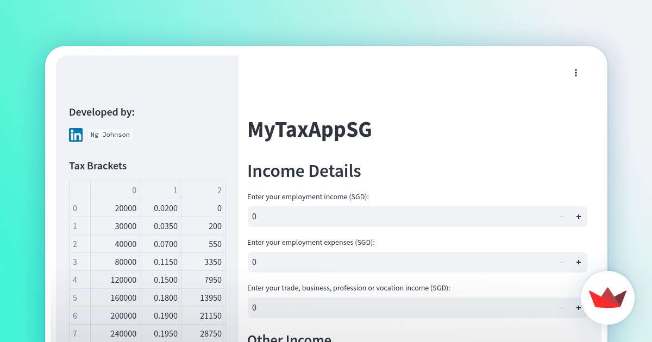This screenshot has width=652, height=342.
Task: Open the three-dot app menu
Action: [x=576, y=73]
